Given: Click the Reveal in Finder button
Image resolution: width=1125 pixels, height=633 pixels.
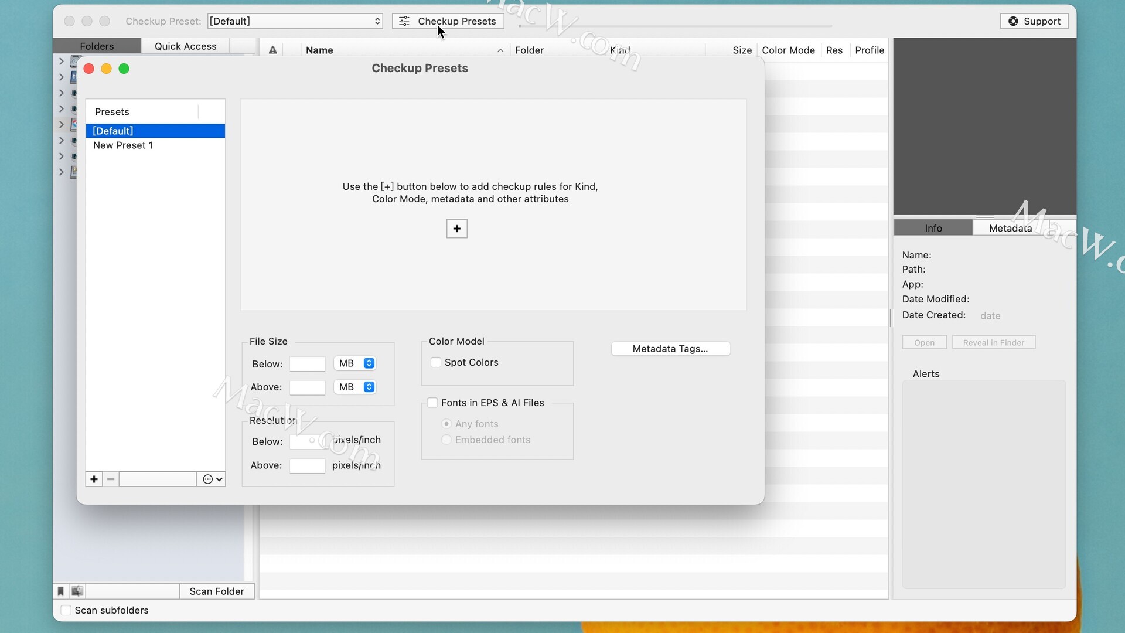Looking at the screenshot, I should pyautogui.click(x=994, y=342).
